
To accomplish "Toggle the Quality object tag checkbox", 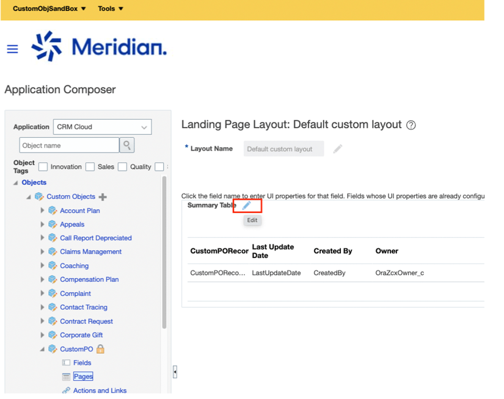I will coord(122,167).
